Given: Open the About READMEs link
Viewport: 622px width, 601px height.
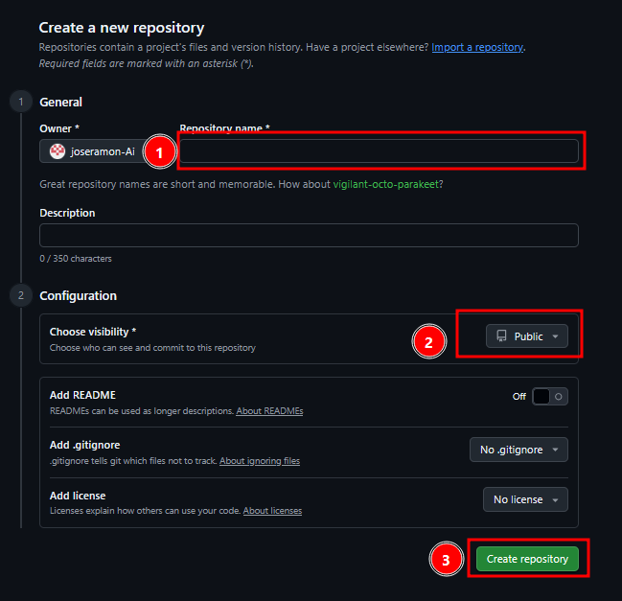Looking at the screenshot, I should pos(269,411).
